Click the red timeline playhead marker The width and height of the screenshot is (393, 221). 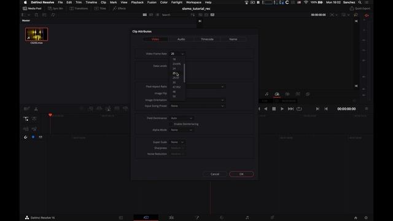pyautogui.click(x=50, y=115)
